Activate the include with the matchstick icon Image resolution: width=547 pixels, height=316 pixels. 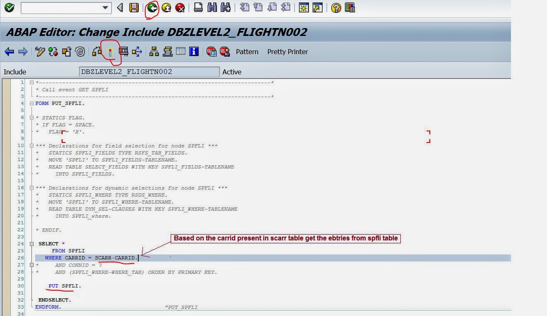coord(110,52)
